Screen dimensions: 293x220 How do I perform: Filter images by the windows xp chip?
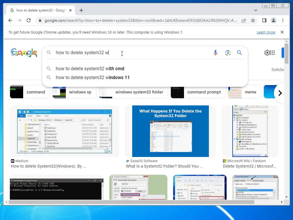[74, 92]
